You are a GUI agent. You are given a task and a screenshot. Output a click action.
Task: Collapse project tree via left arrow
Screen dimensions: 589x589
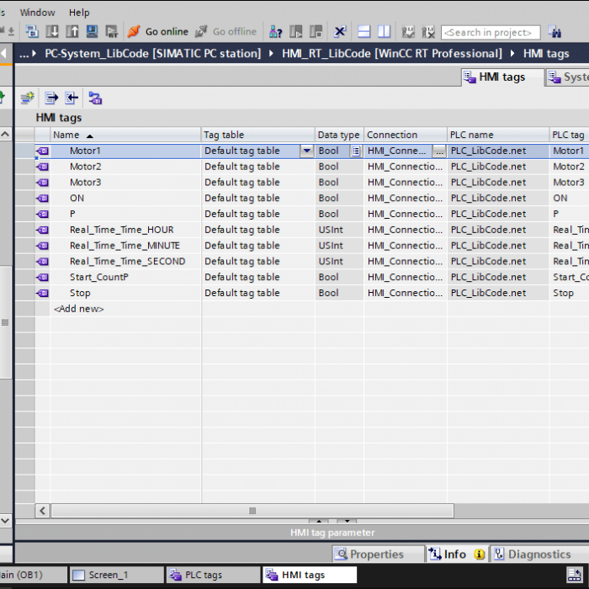click(3, 53)
